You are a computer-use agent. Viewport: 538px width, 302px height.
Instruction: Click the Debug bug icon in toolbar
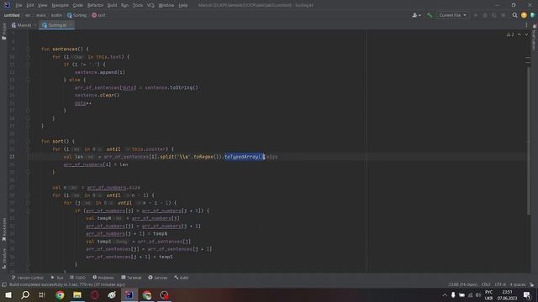pos(485,15)
